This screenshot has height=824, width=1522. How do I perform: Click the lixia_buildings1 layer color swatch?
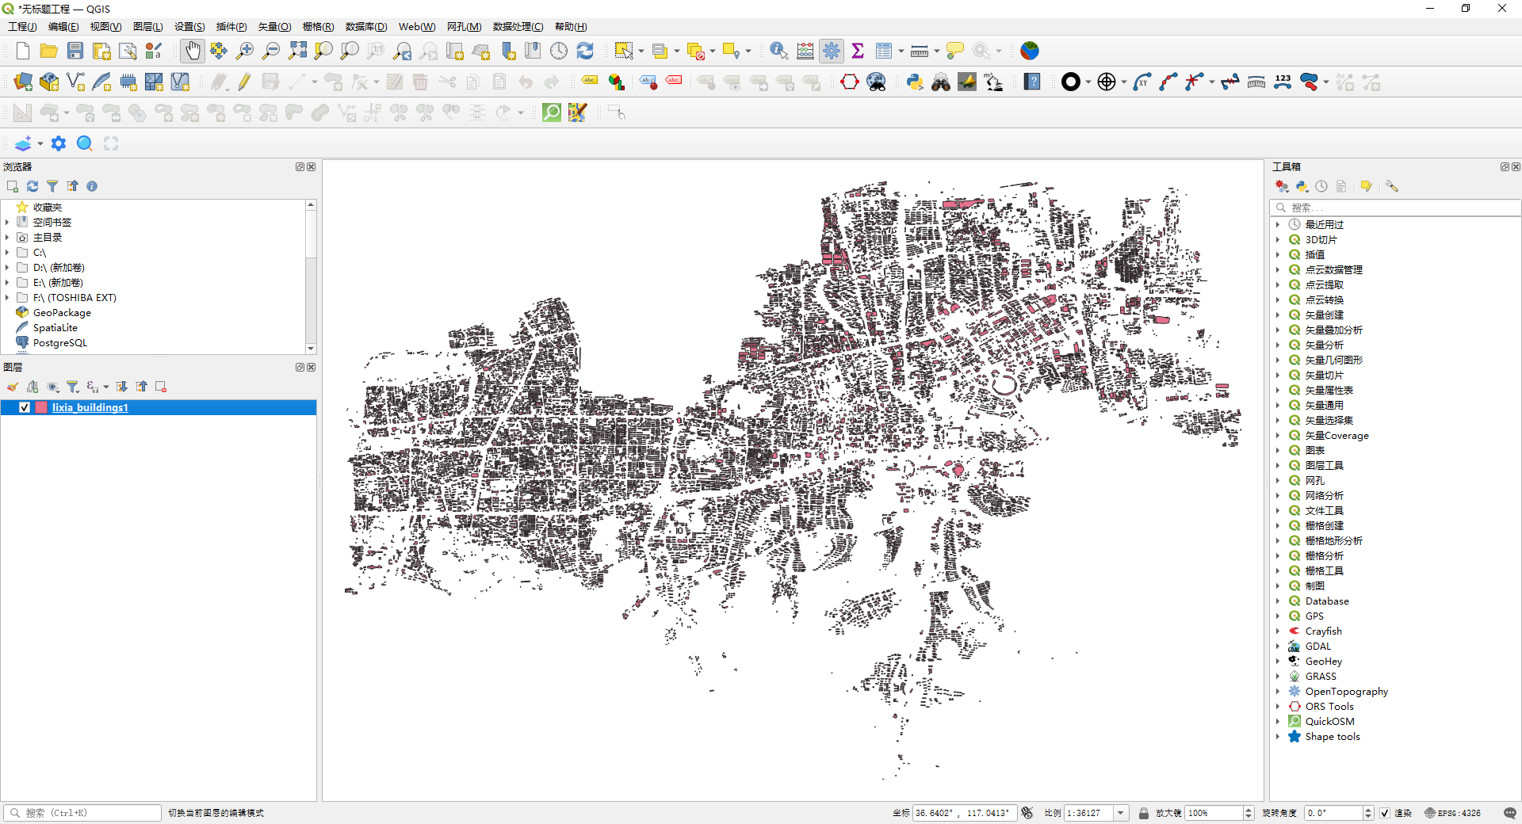click(x=40, y=407)
